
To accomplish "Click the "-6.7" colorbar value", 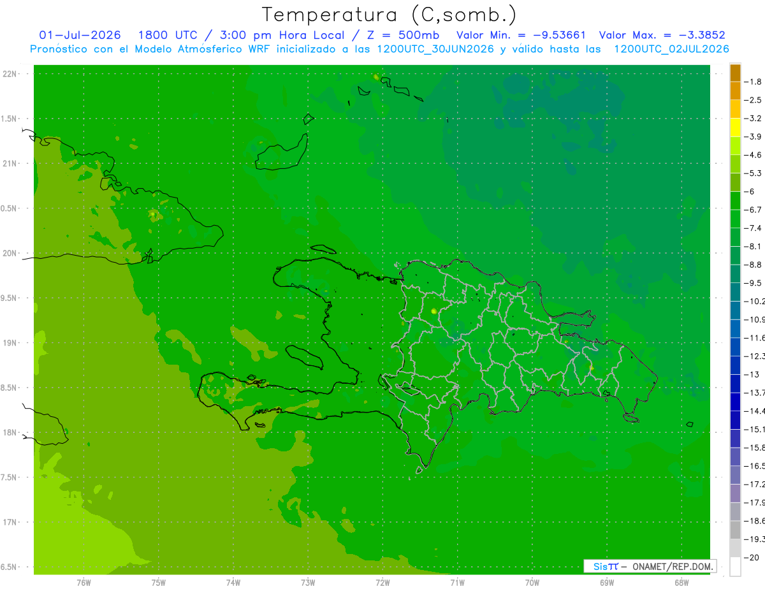I will (754, 210).
